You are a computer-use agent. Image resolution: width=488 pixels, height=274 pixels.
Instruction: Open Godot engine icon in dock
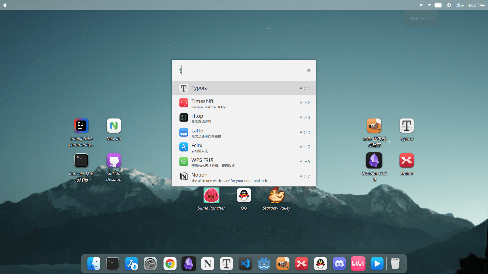[264, 264]
